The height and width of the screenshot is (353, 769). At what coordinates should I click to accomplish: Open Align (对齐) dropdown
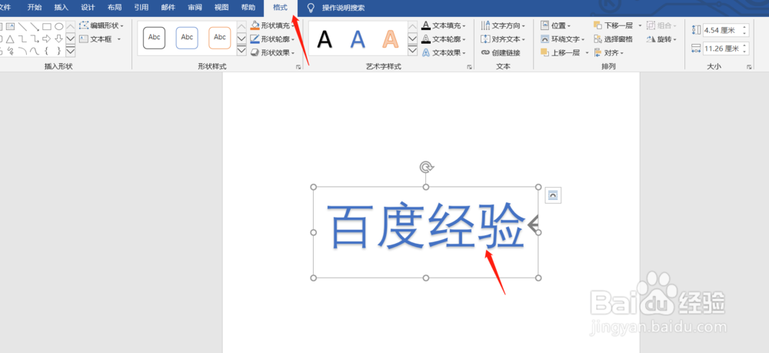(608, 52)
